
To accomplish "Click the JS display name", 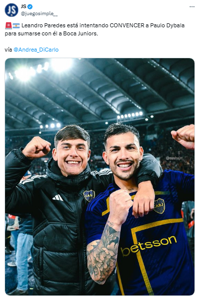I will click(x=24, y=7).
